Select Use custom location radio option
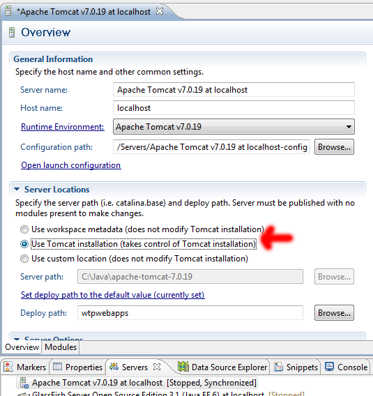The width and height of the screenshot is (373, 396). [x=24, y=259]
